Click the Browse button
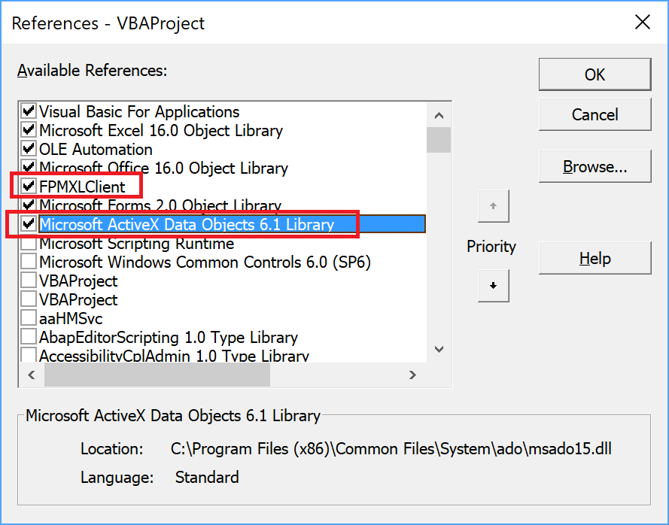The height and width of the screenshot is (525, 669). coord(594,166)
